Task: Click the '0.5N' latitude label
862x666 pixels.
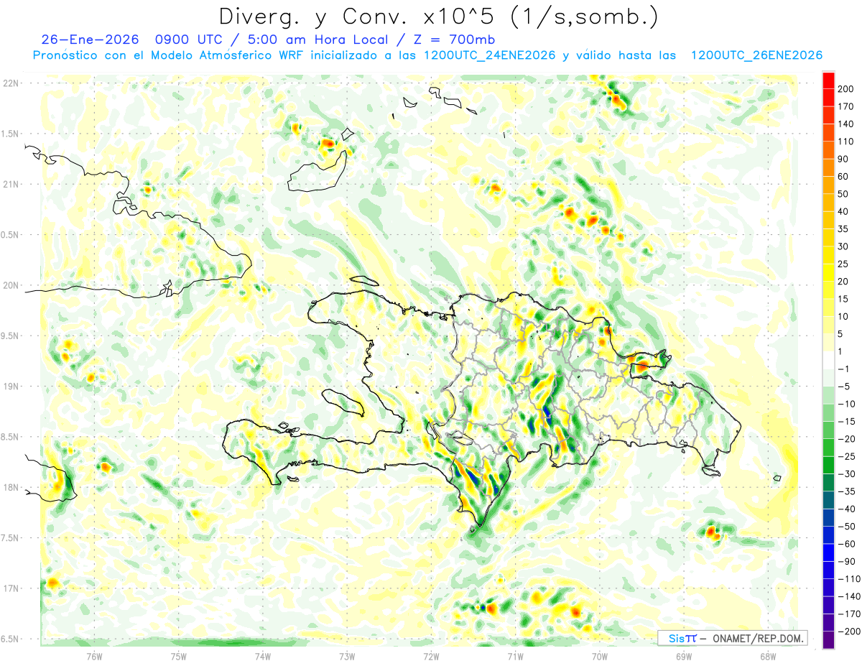Action: coord(10,235)
